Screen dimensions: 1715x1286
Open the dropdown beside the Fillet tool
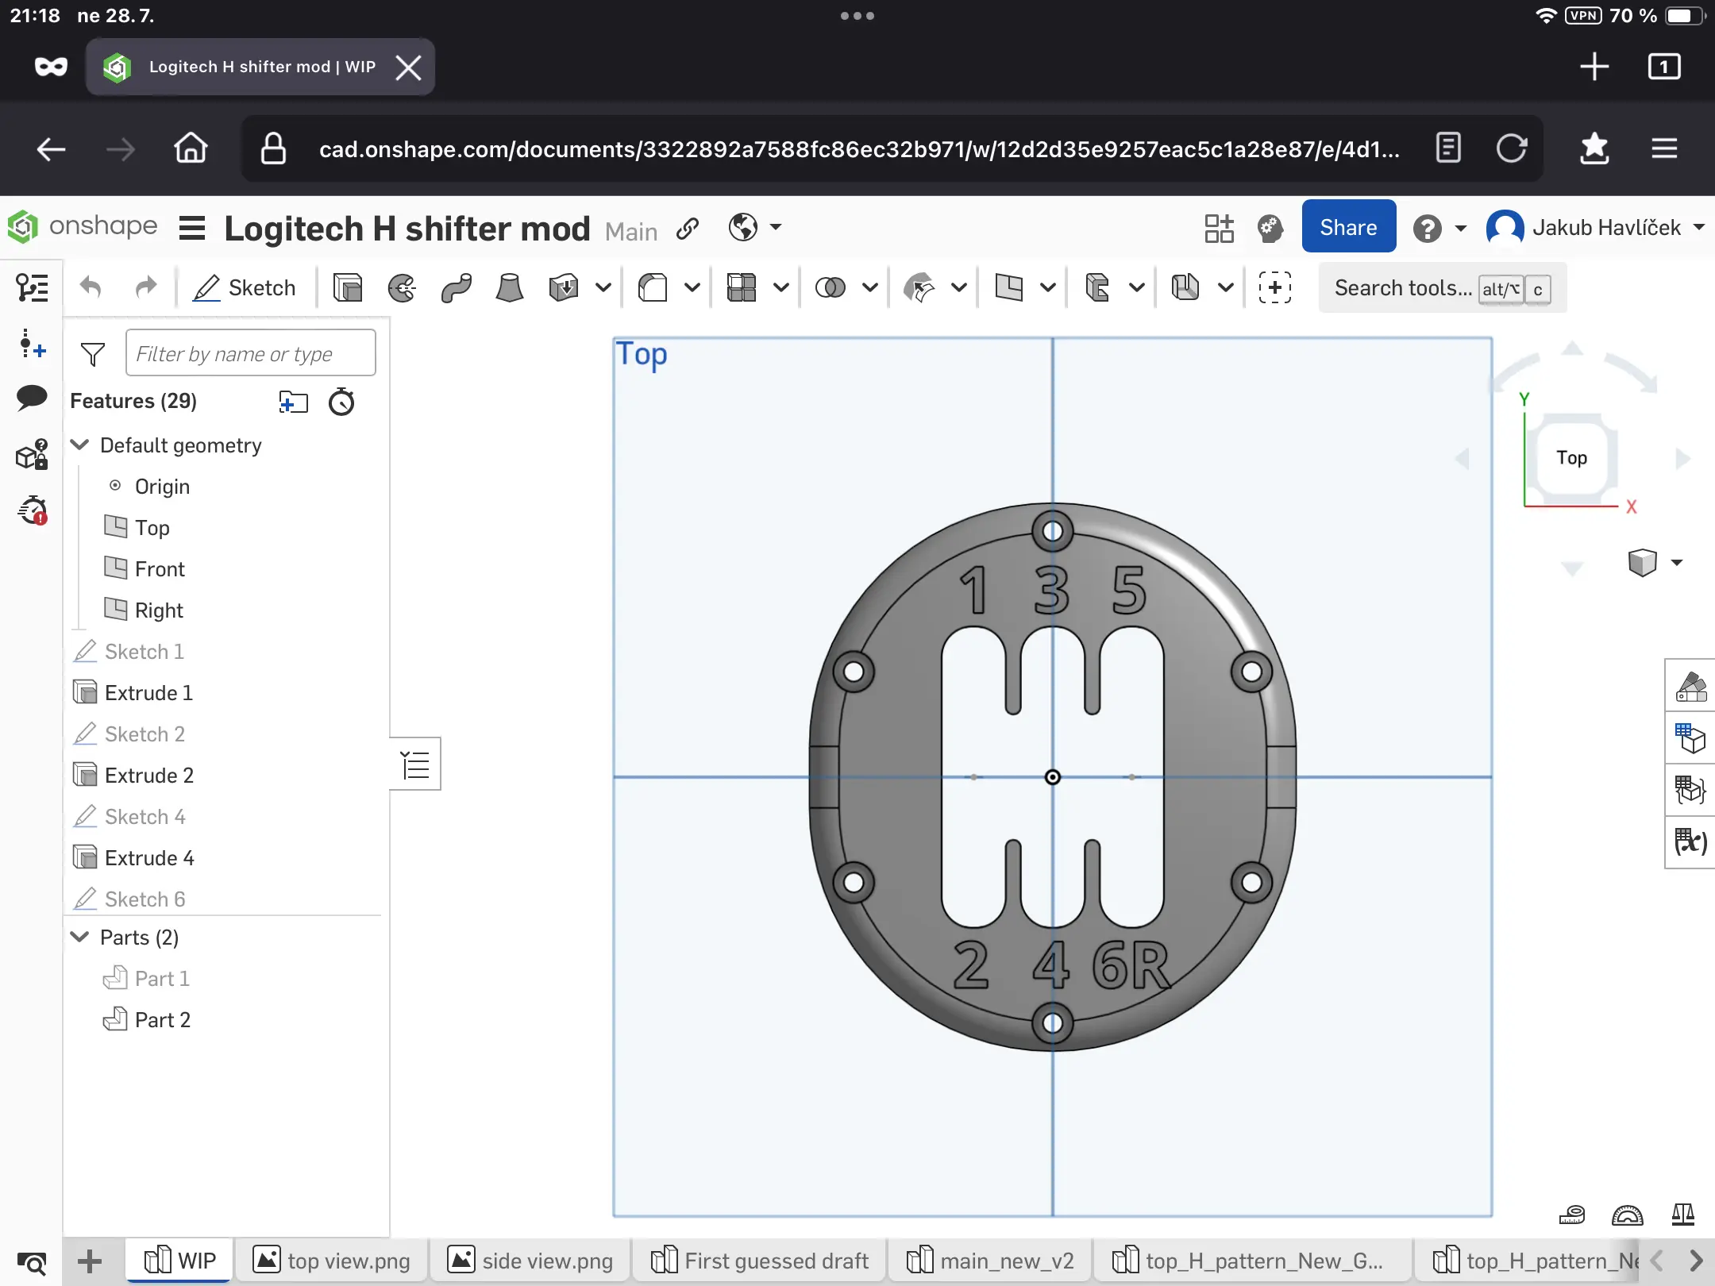[x=692, y=287]
